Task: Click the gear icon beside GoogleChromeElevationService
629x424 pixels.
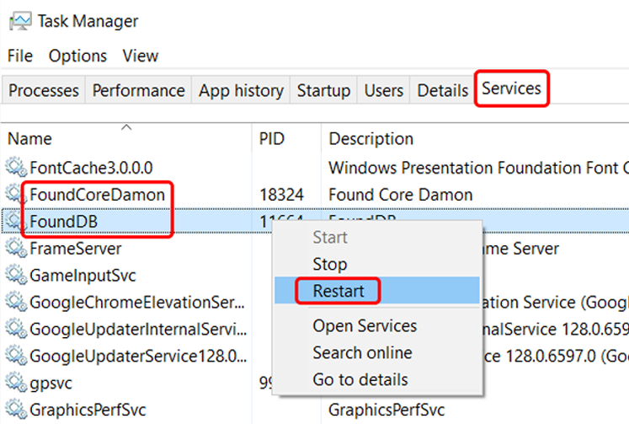Action: pos(16,302)
